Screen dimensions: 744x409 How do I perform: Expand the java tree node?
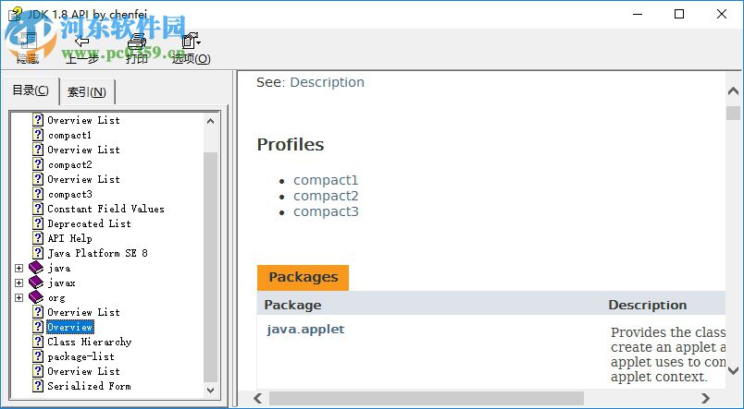click(x=19, y=269)
